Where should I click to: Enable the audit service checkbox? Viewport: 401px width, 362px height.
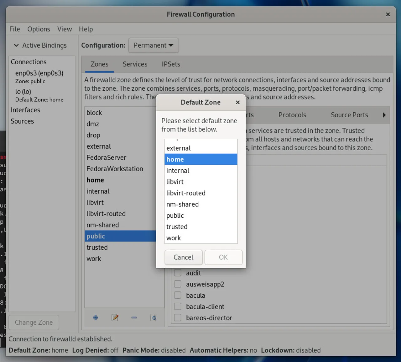(x=178, y=273)
